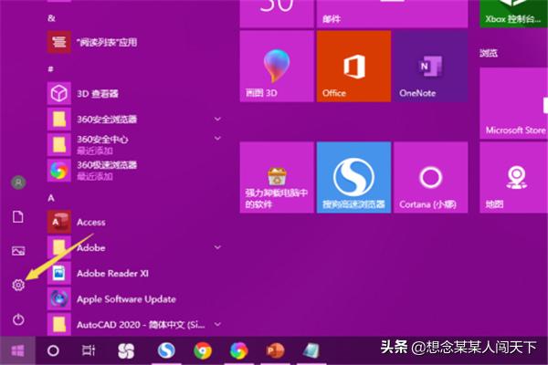Screen dimensions: 548x365
Task: Open 360 Extreme Browser on taskbar
Action: pyautogui.click(x=239, y=350)
